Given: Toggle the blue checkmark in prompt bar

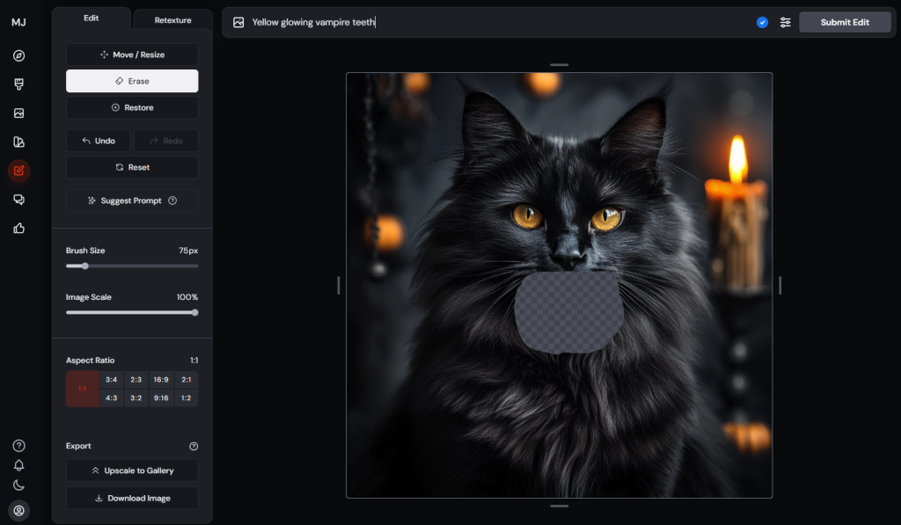Looking at the screenshot, I should [x=762, y=22].
